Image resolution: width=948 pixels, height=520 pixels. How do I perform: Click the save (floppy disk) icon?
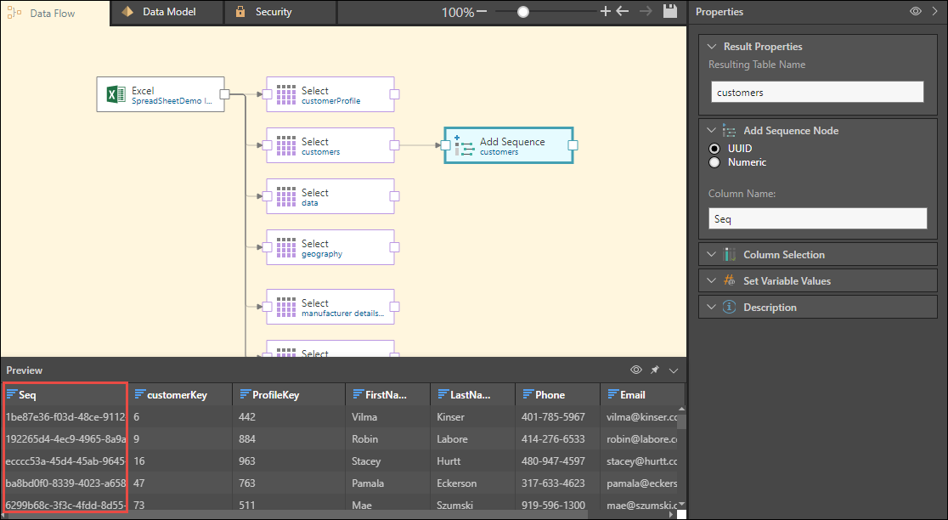click(x=670, y=12)
